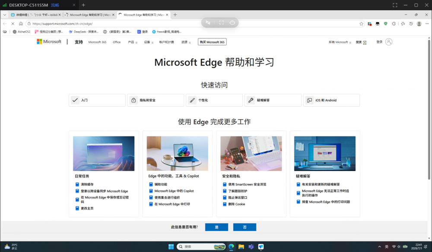Expand the 产品 dropdown menu
The image size is (432, 252).
(133, 42)
